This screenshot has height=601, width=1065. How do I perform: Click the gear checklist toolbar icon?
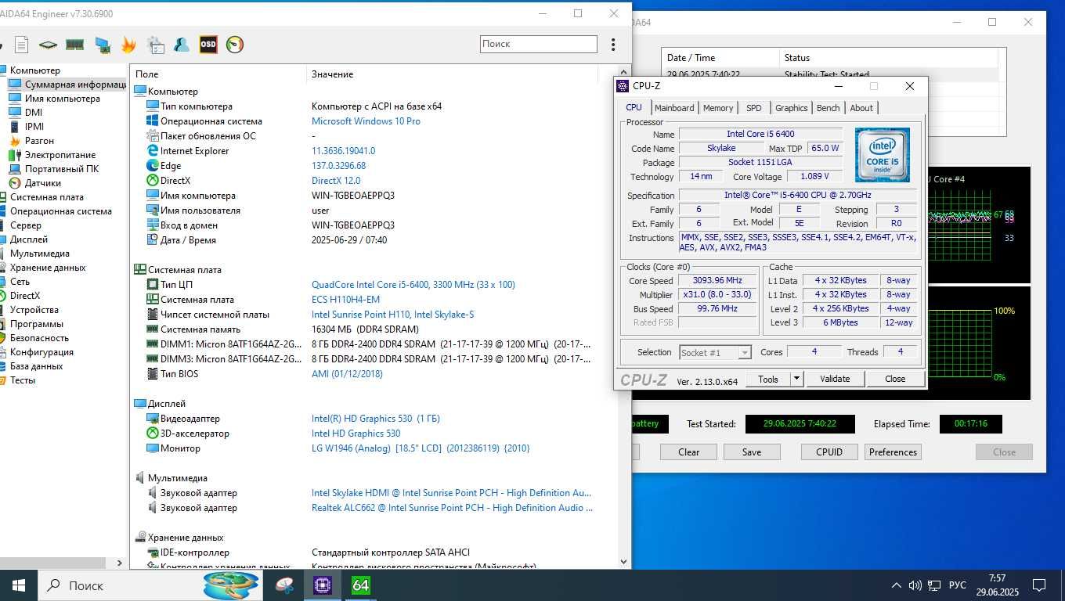pyautogui.click(x=155, y=45)
